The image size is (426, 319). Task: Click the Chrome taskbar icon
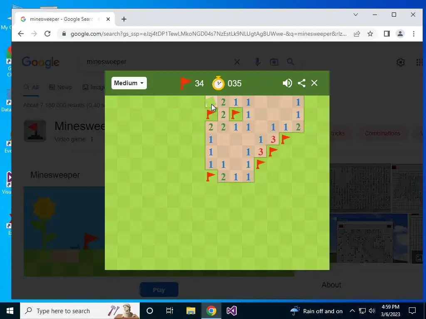tap(211, 311)
